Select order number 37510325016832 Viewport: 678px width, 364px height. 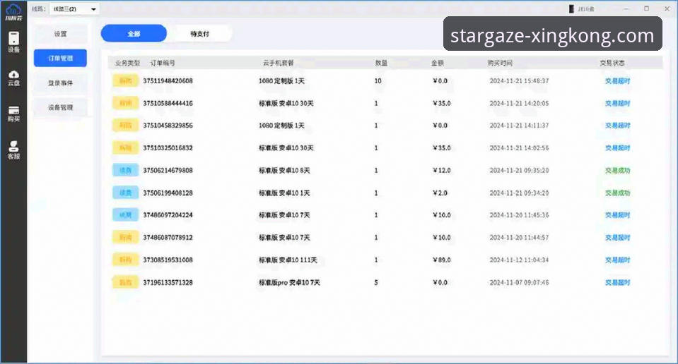pyautogui.click(x=168, y=148)
